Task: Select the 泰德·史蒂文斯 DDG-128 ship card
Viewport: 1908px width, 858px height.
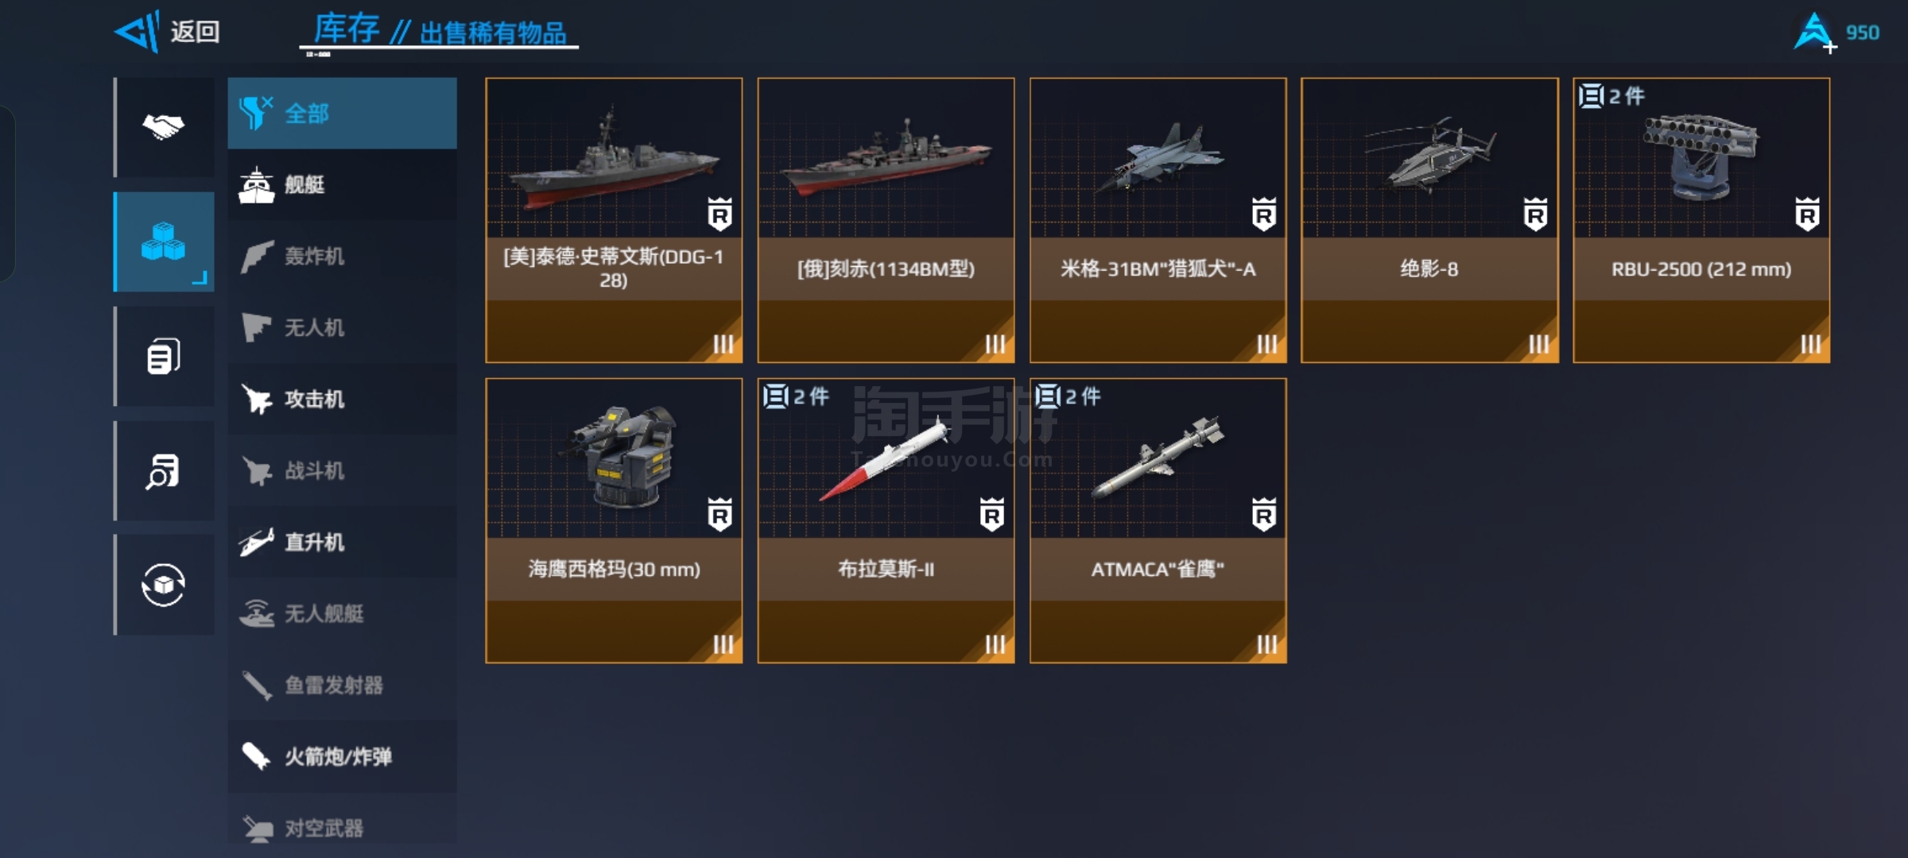Action: click(614, 220)
